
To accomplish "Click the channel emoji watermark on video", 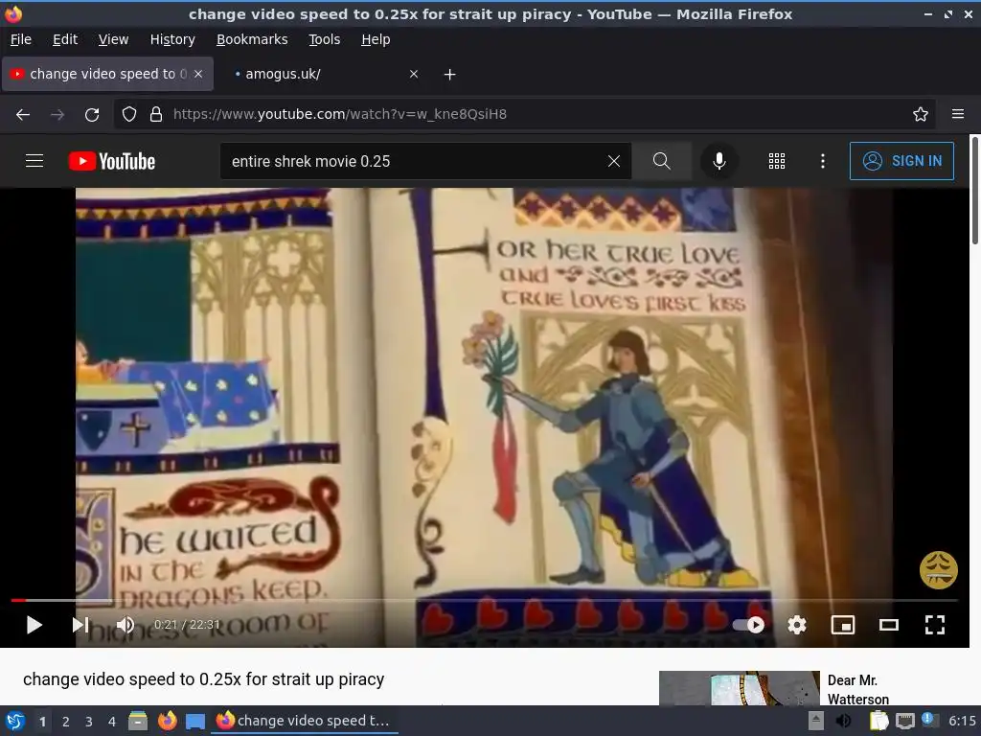I will tap(939, 569).
